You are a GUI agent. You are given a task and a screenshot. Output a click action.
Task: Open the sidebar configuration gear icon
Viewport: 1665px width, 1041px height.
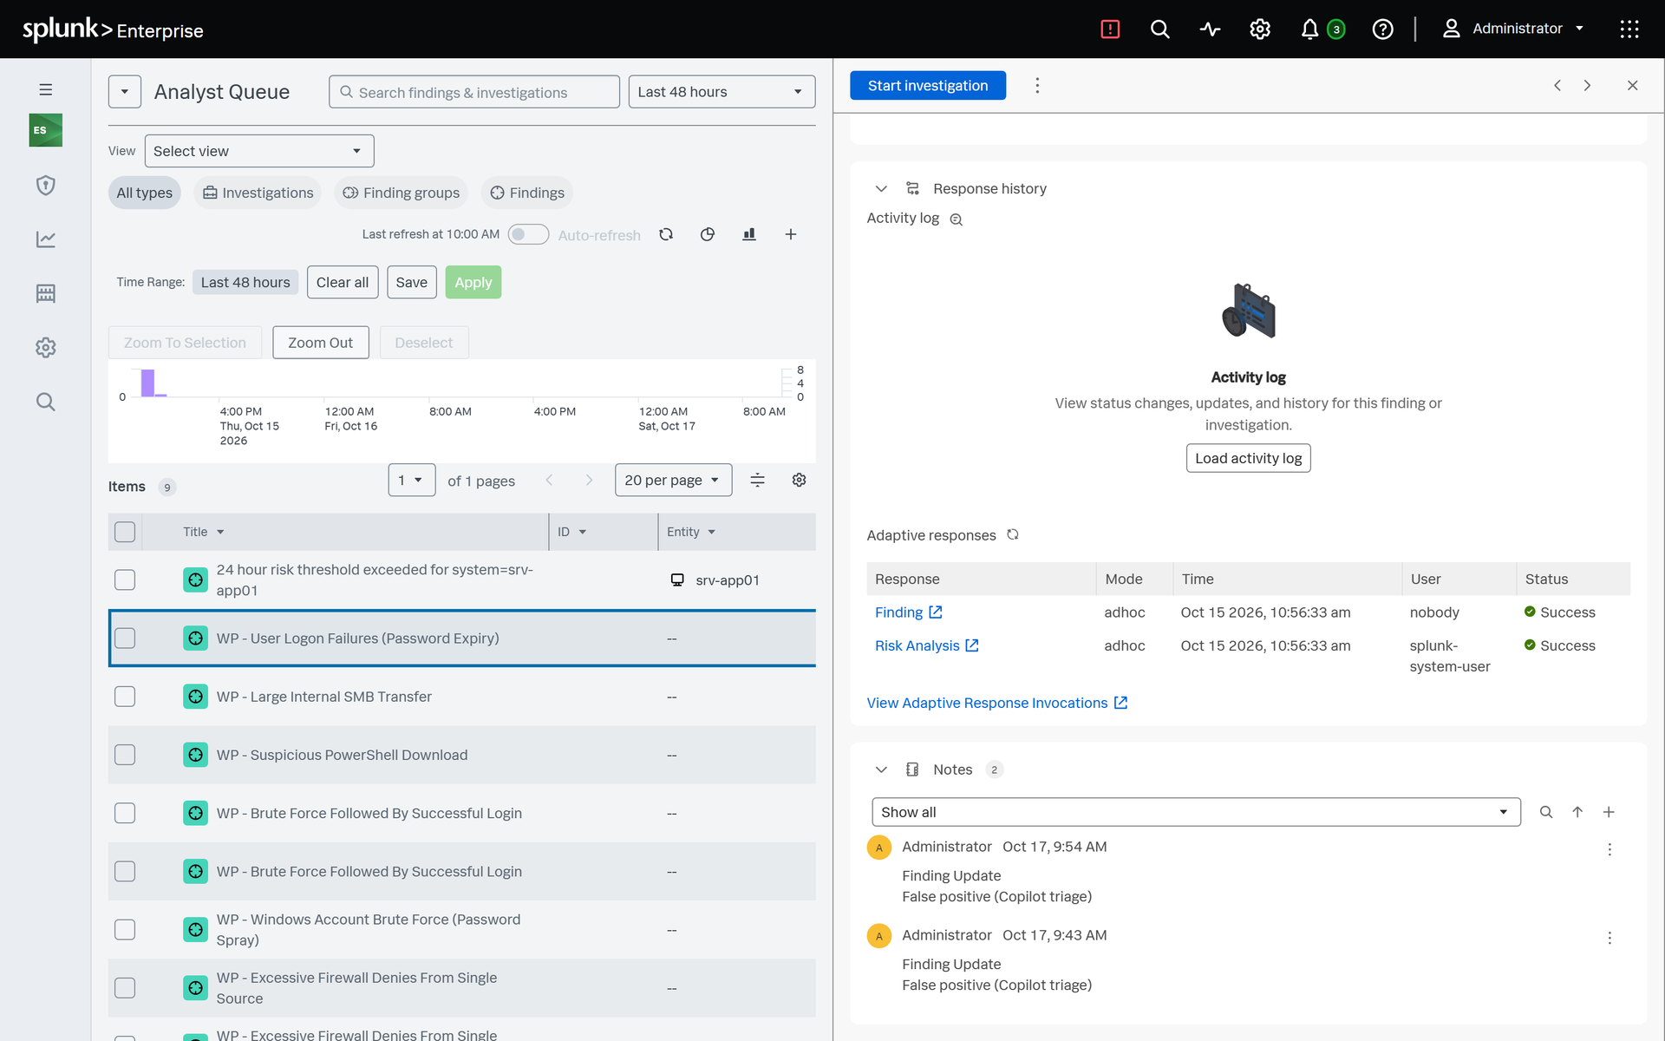46,347
